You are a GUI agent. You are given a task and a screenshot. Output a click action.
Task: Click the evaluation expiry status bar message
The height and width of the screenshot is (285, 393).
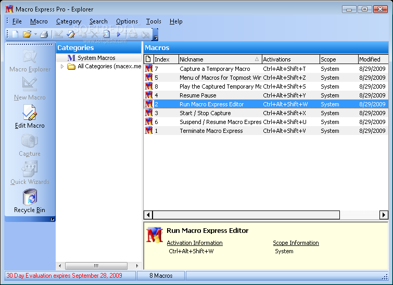pyautogui.click(x=65, y=276)
